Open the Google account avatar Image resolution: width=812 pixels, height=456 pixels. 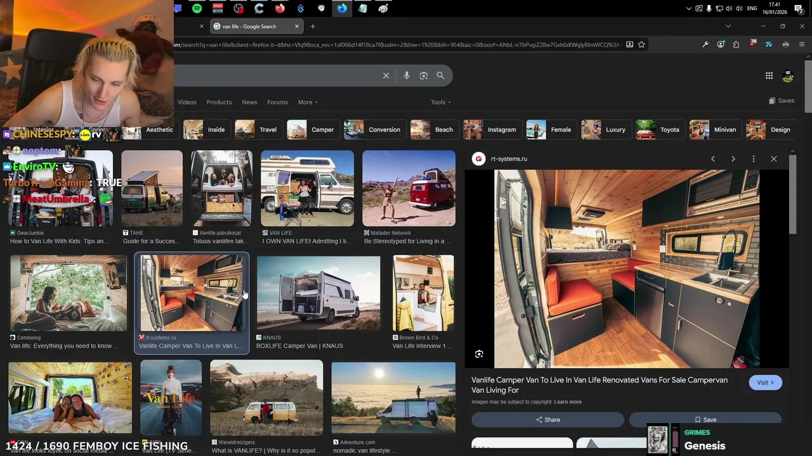[789, 76]
